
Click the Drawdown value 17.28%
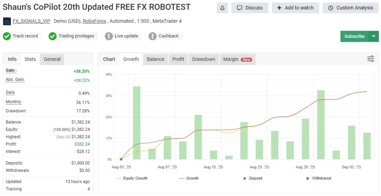click(83, 111)
